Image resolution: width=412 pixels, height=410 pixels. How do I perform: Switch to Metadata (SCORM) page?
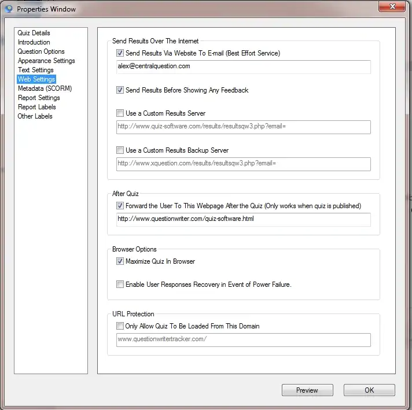[x=45, y=88]
